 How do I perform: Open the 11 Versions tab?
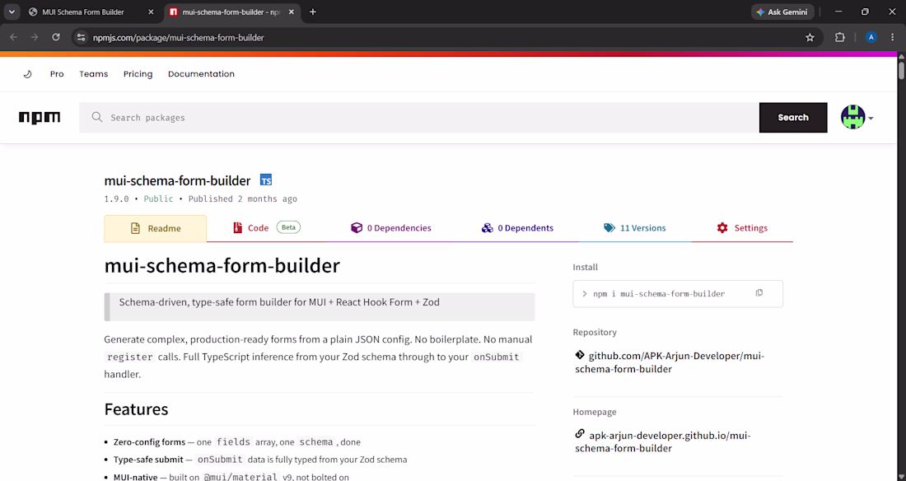pyautogui.click(x=635, y=228)
